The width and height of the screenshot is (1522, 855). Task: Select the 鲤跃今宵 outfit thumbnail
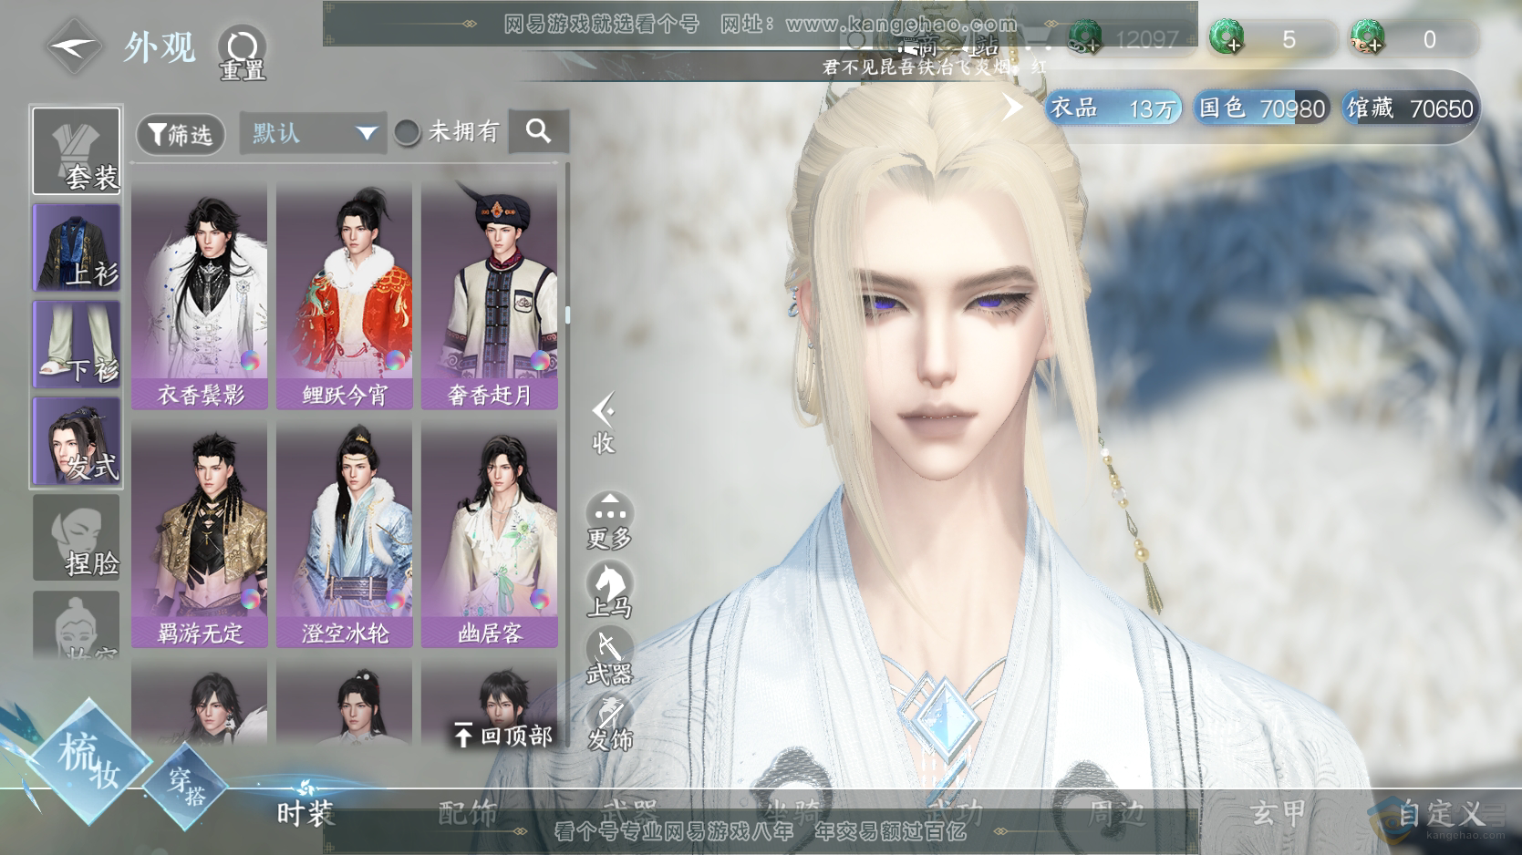[x=345, y=295]
